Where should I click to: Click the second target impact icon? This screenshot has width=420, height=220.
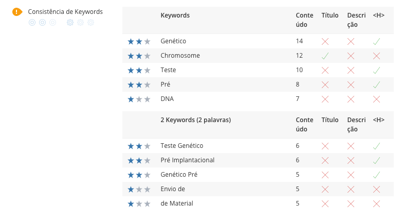pos(42,23)
